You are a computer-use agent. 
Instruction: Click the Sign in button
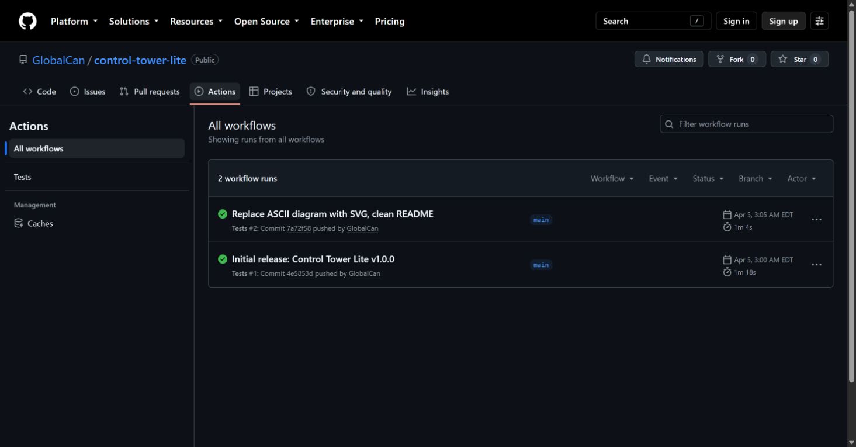(x=736, y=21)
